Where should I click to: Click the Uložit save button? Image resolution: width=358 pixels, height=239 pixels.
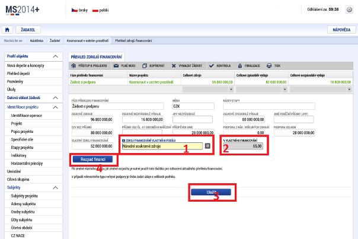pyautogui.click(x=211, y=192)
